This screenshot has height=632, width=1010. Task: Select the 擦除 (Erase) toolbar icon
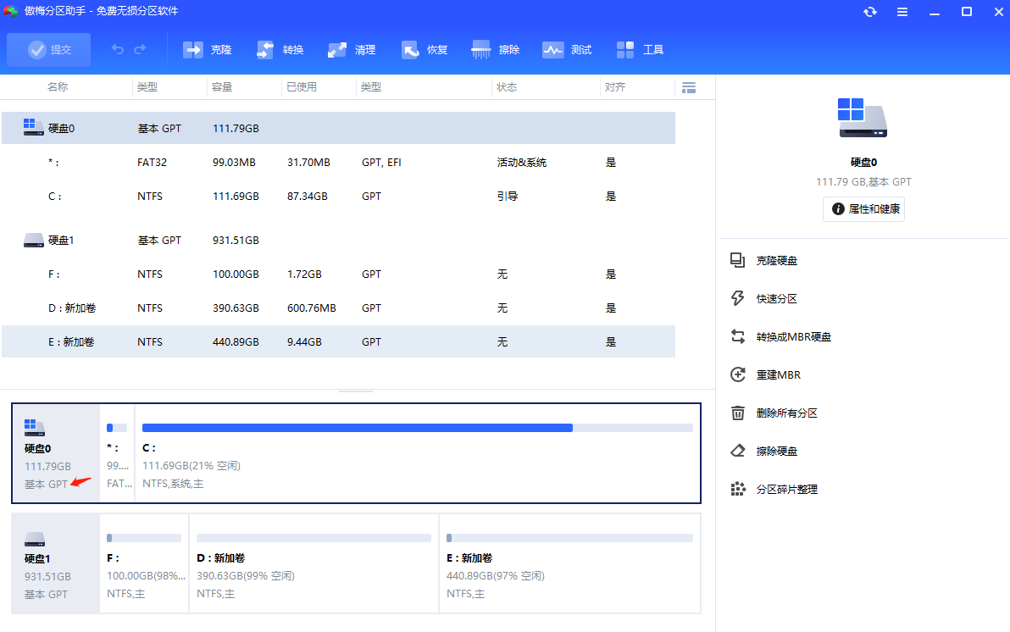point(495,49)
